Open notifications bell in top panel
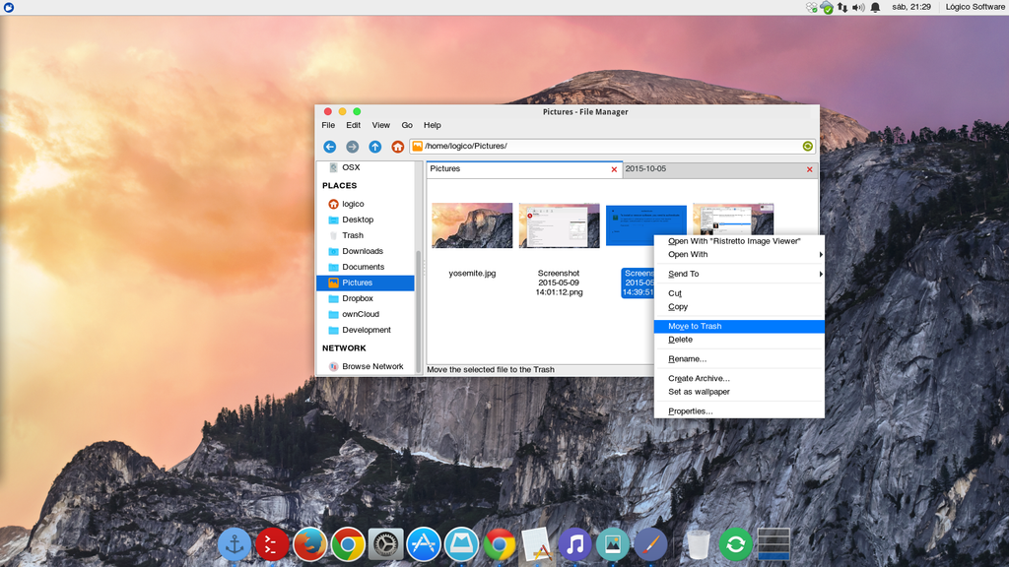This screenshot has height=567, width=1009. (x=875, y=7)
